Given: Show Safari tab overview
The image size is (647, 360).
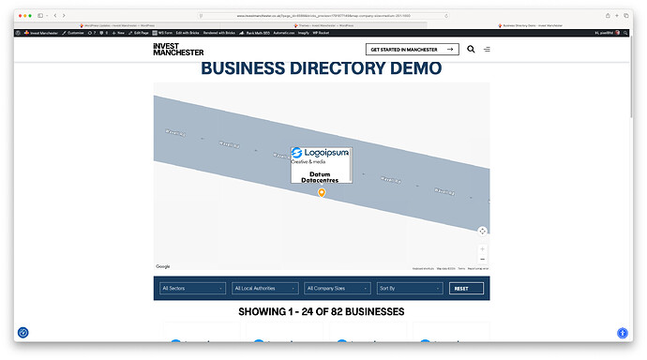Looking at the screenshot, I should [x=626, y=16].
